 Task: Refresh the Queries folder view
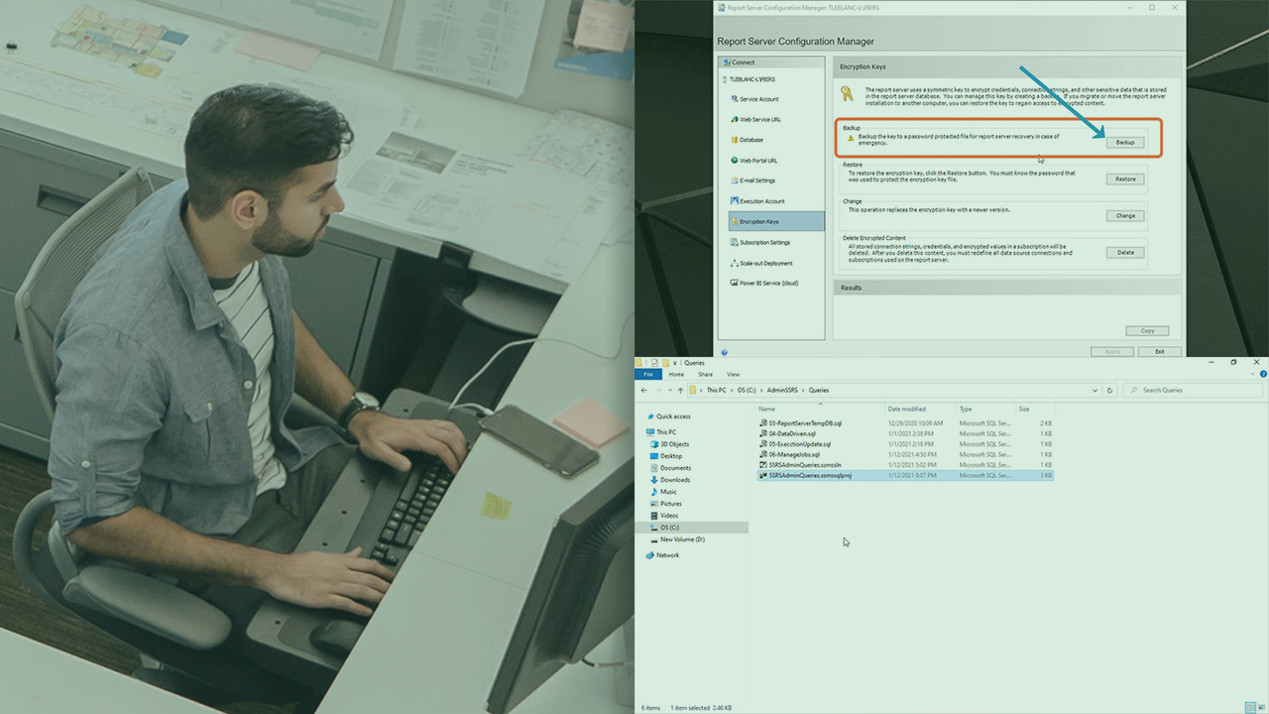pyautogui.click(x=1109, y=390)
